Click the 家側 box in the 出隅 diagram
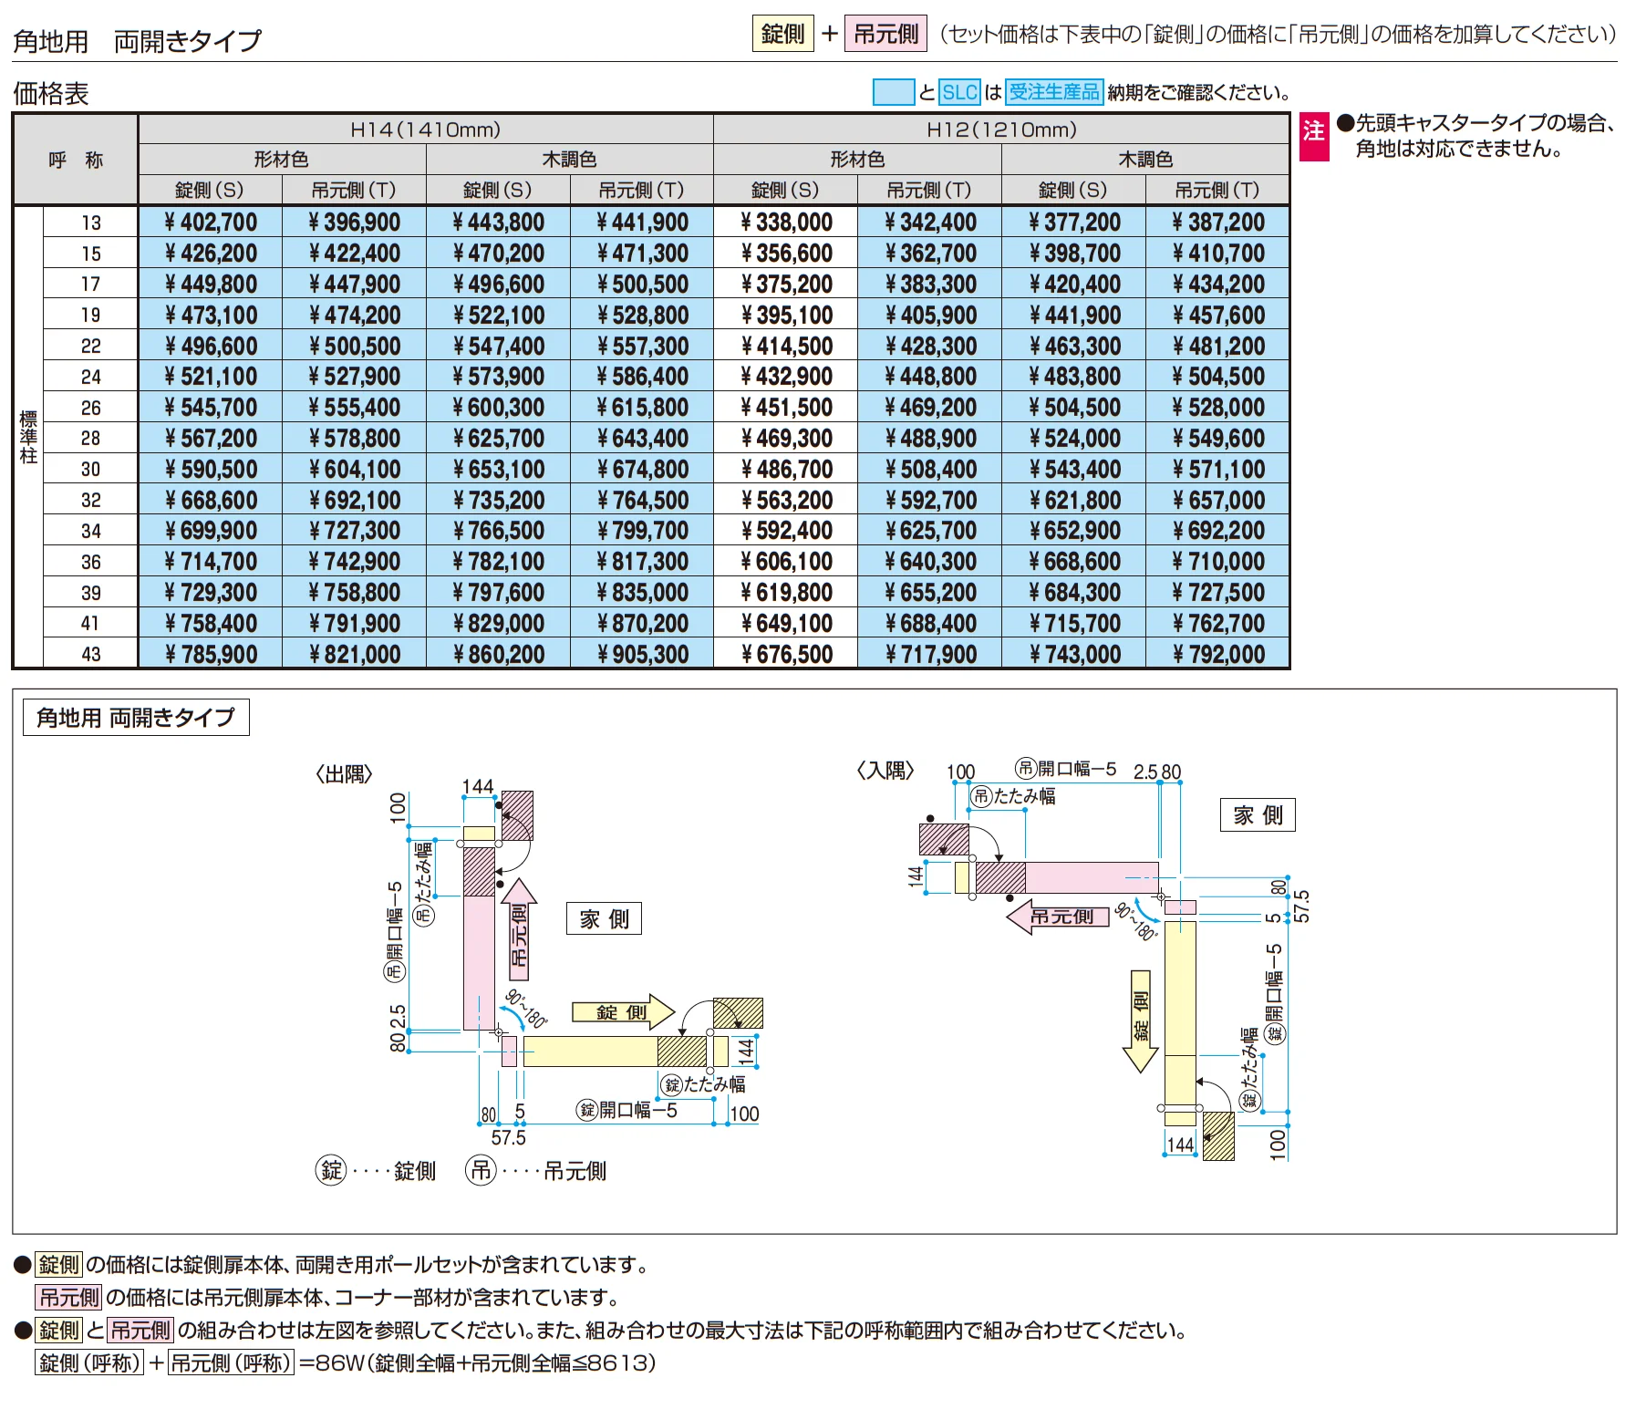 click(605, 918)
